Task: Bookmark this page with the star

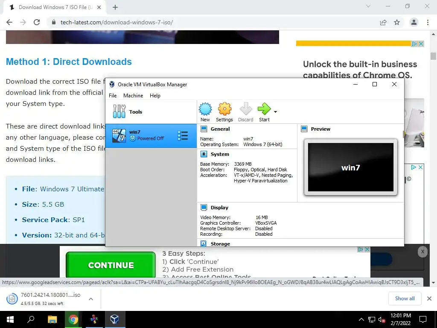Action: pyautogui.click(x=397, y=22)
